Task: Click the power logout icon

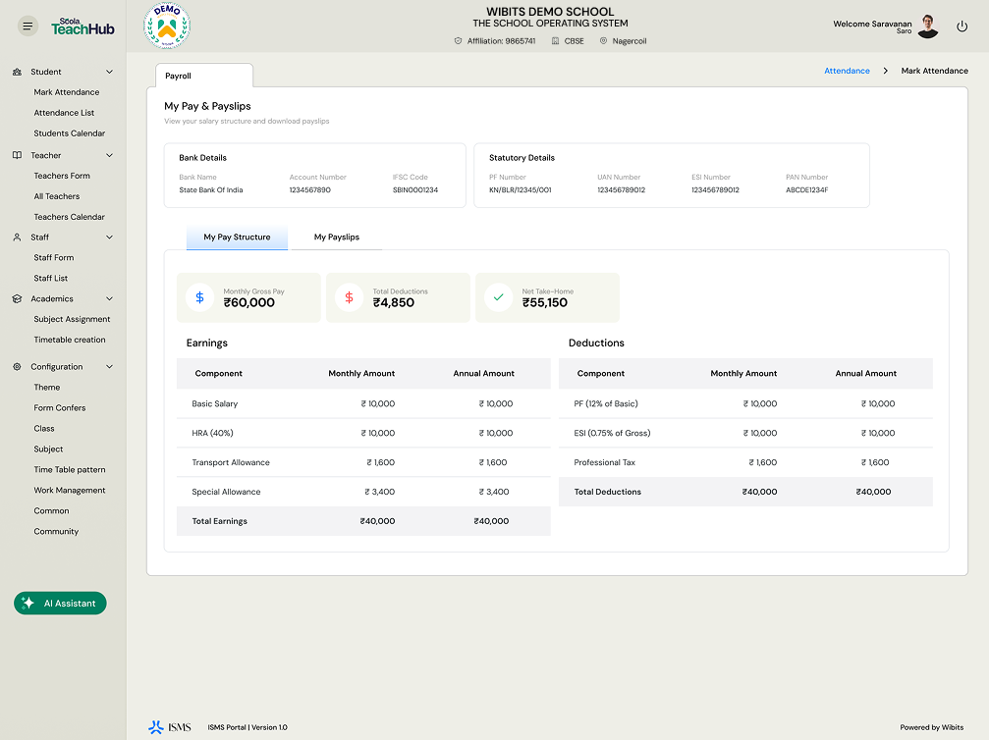Action: tap(962, 27)
